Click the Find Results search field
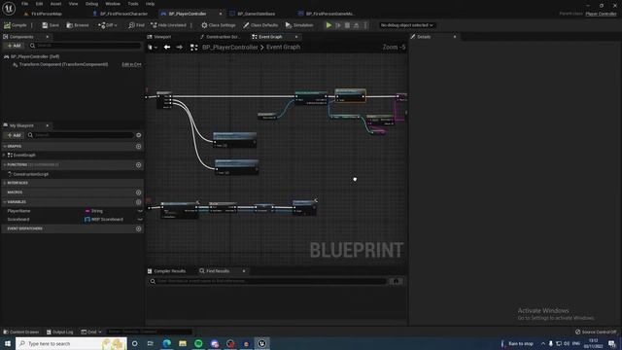The image size is (622, 350). coord(268,281)
